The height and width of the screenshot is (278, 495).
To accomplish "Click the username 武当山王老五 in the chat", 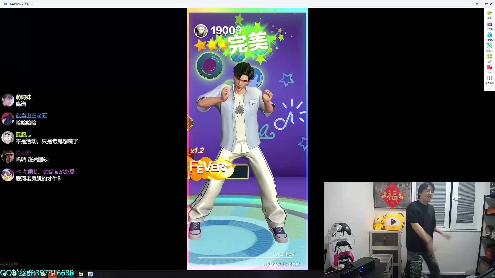I will 31,116.
